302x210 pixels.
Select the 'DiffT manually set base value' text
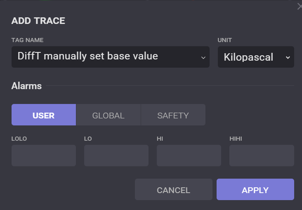point(87,56)
